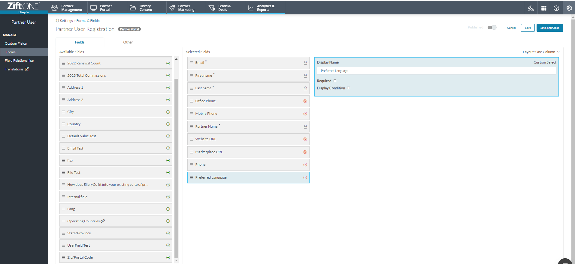The image size is (575, 264).
Task: Enable the Display Condition checkbox
Action: point(349,88)
